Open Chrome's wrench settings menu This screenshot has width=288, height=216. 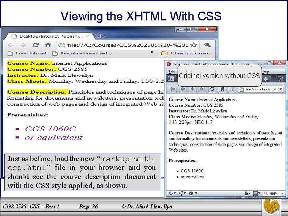click(207, 45)
